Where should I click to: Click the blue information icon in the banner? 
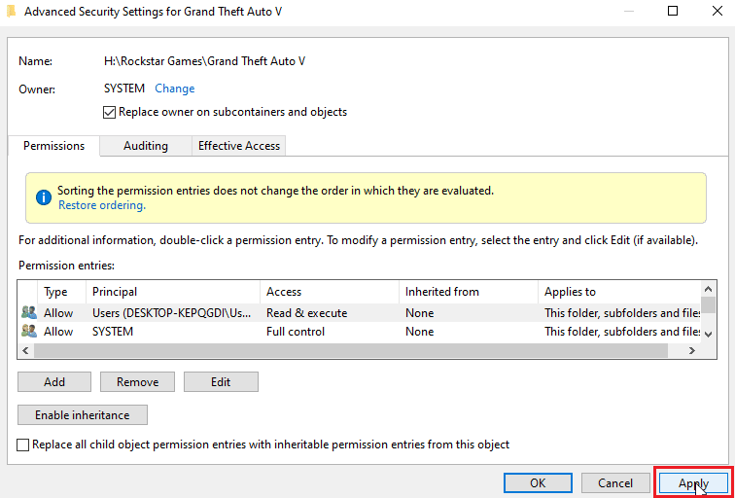44,197
